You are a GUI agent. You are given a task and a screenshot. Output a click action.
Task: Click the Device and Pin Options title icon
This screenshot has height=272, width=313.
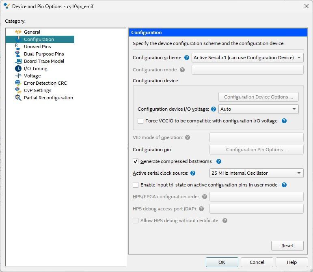[6, 6]
